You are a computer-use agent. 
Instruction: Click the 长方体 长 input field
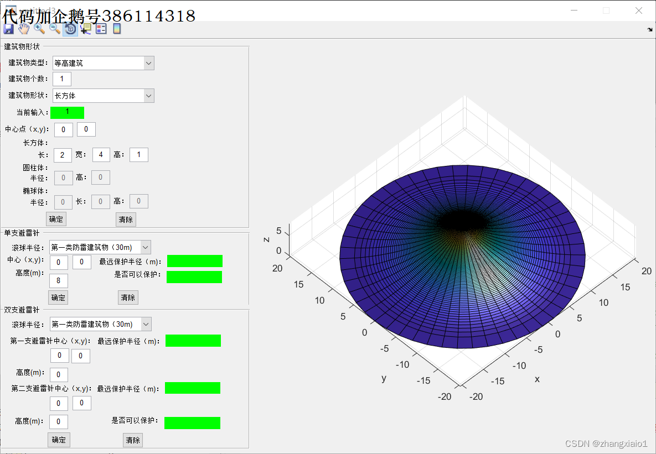click(63, 155)
